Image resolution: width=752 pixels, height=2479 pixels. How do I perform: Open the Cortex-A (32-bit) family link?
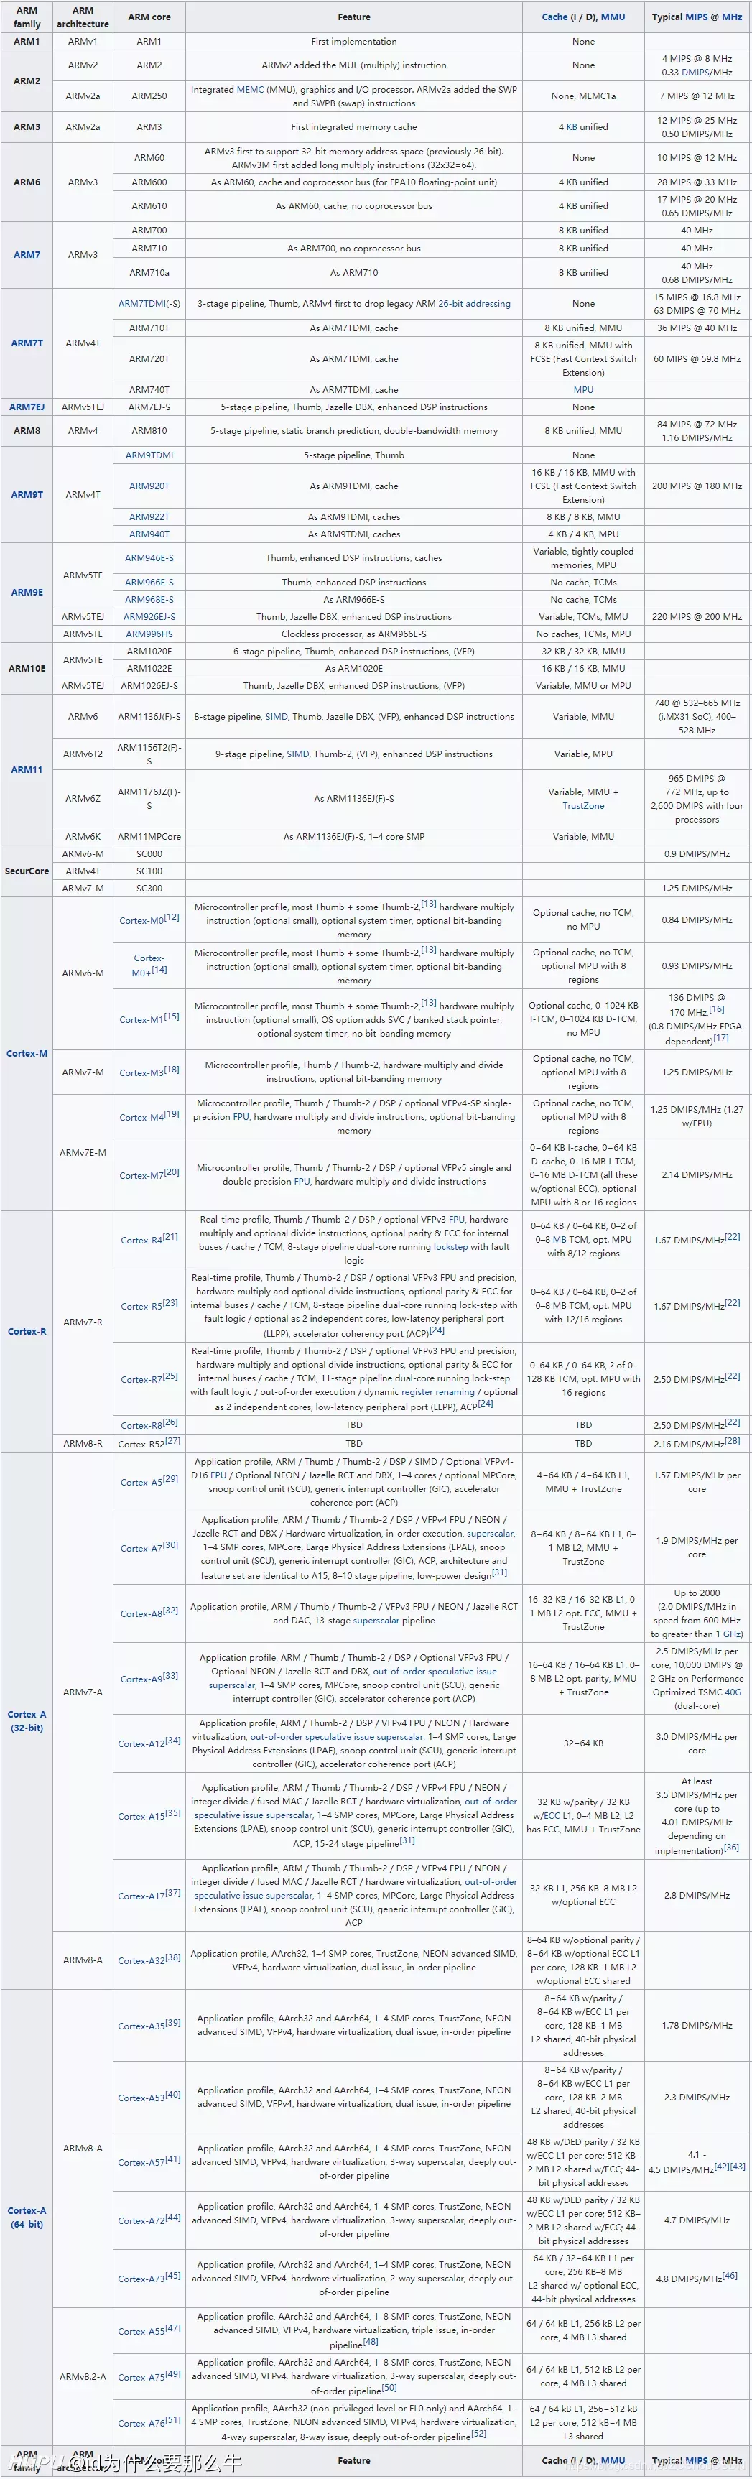pos(27,1720)
